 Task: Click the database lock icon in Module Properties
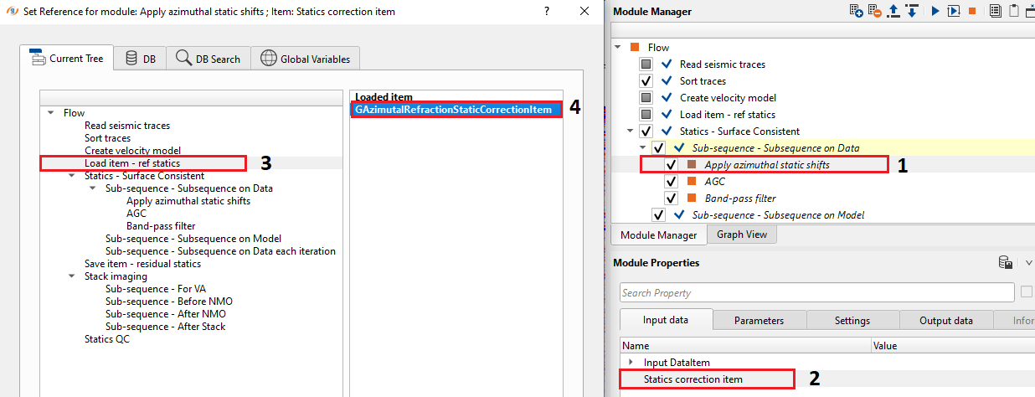pyautogui.click(x=1006, y=263)
